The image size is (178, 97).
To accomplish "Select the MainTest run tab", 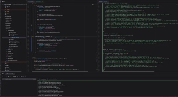I will point(10,74).
